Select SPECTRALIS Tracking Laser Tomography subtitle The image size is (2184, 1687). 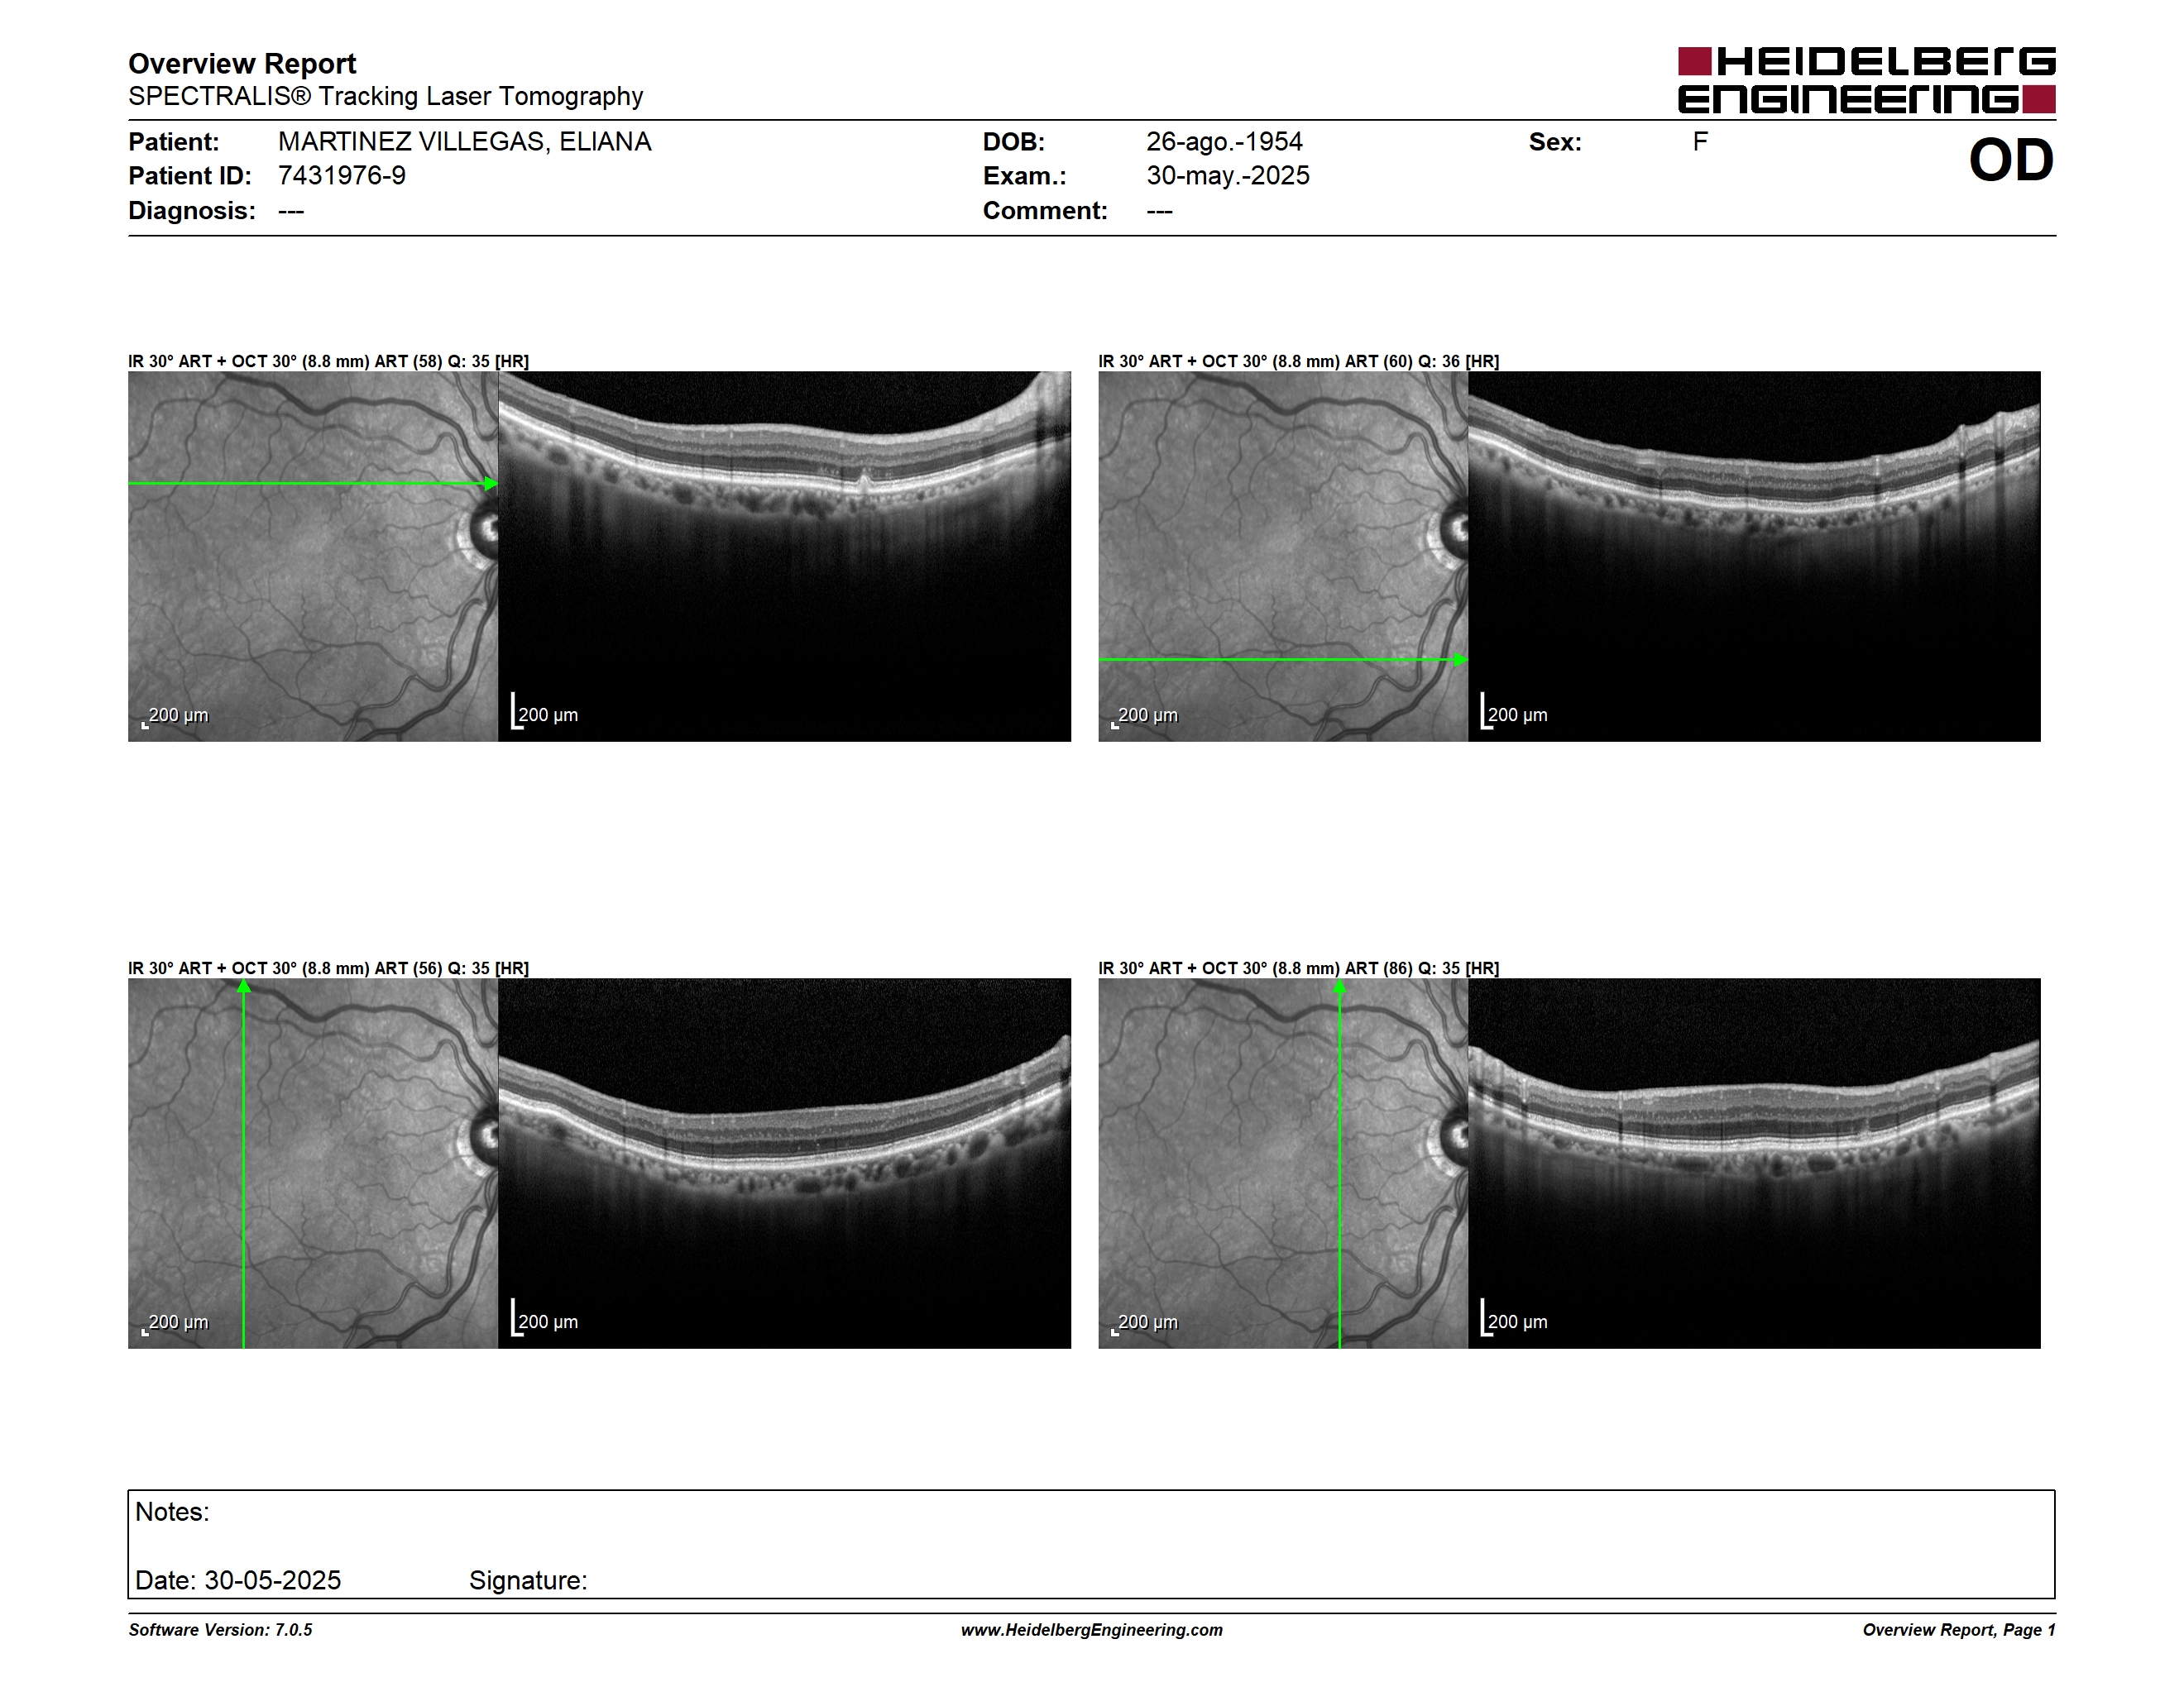click(x=385, y=97)
